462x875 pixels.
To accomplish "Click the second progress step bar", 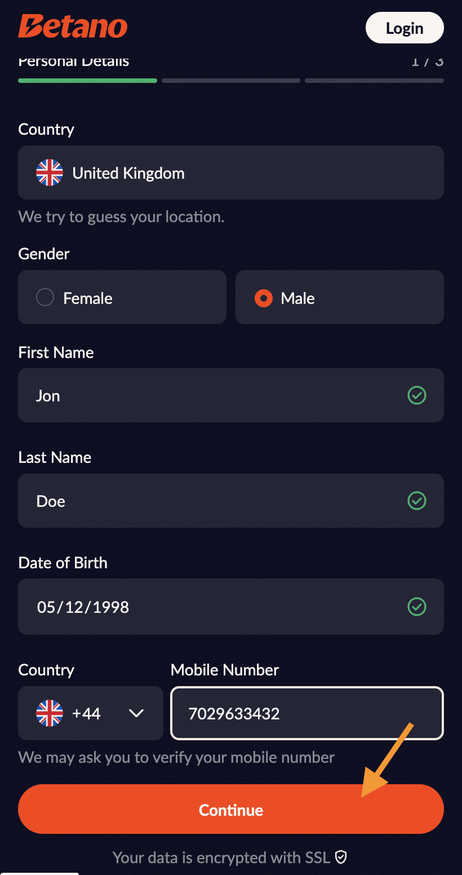I will click(231, 81).
